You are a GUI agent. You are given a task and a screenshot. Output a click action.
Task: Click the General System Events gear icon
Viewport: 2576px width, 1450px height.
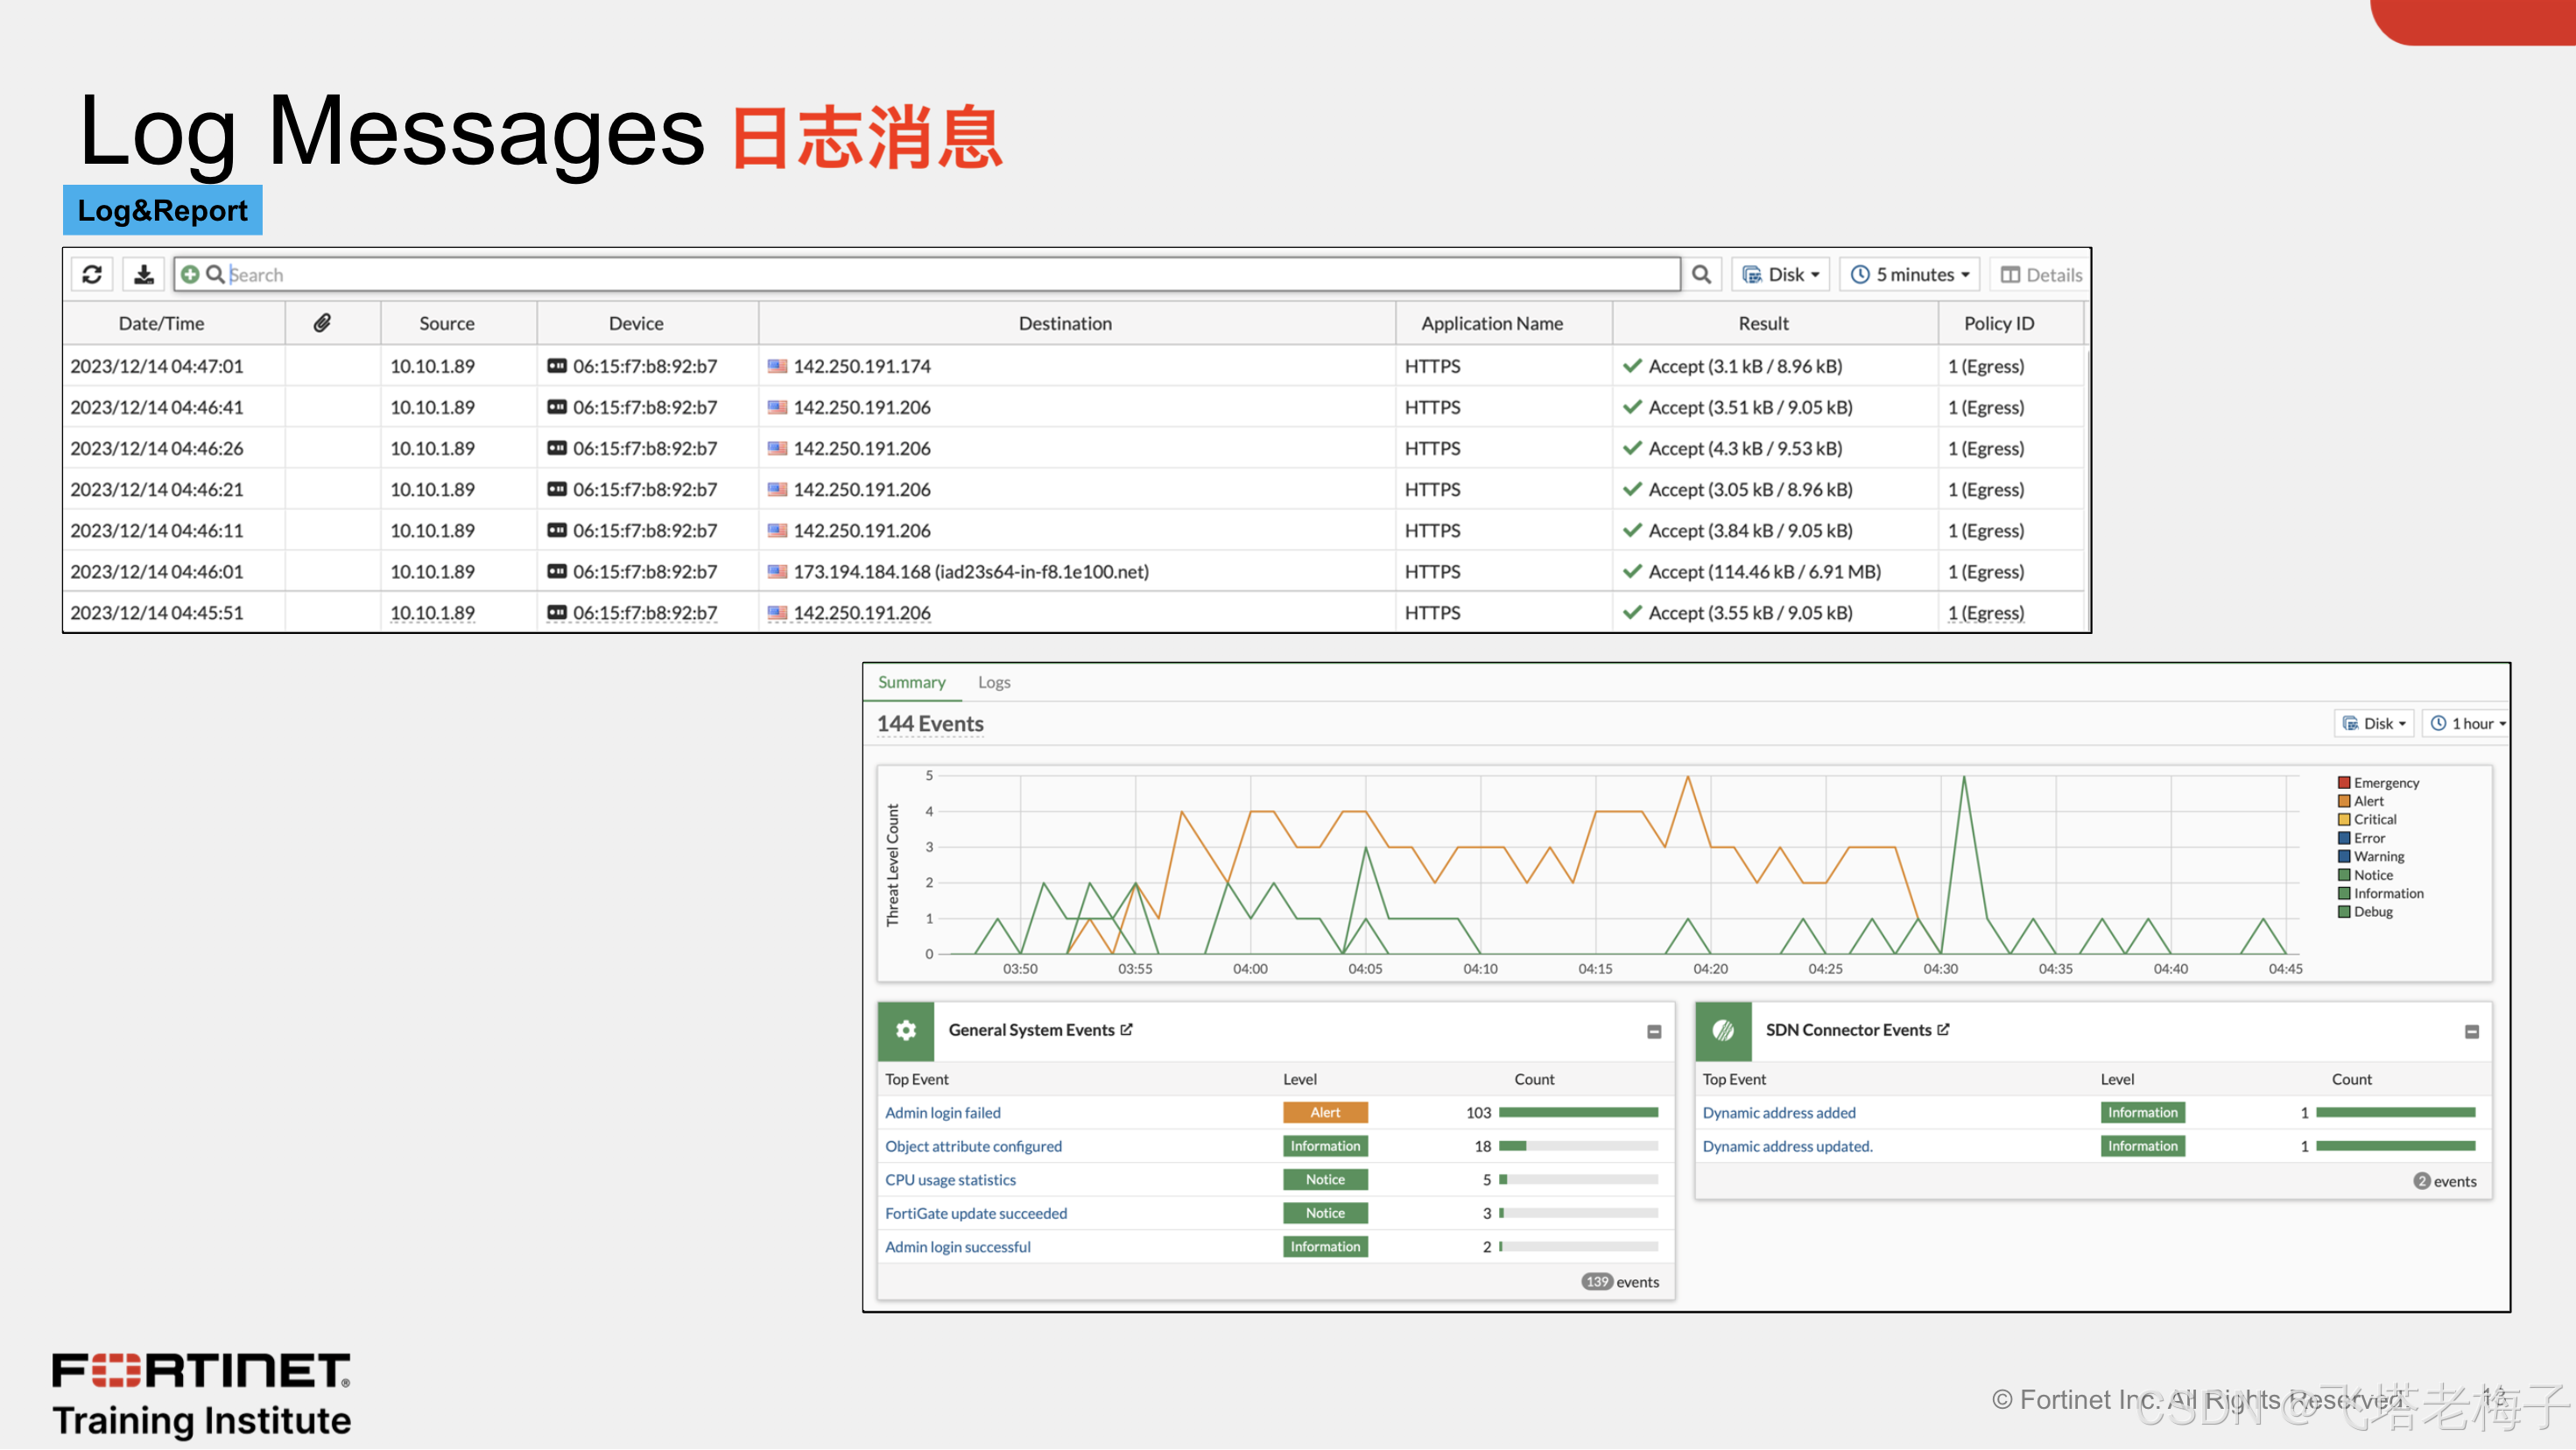point(906,1030)
